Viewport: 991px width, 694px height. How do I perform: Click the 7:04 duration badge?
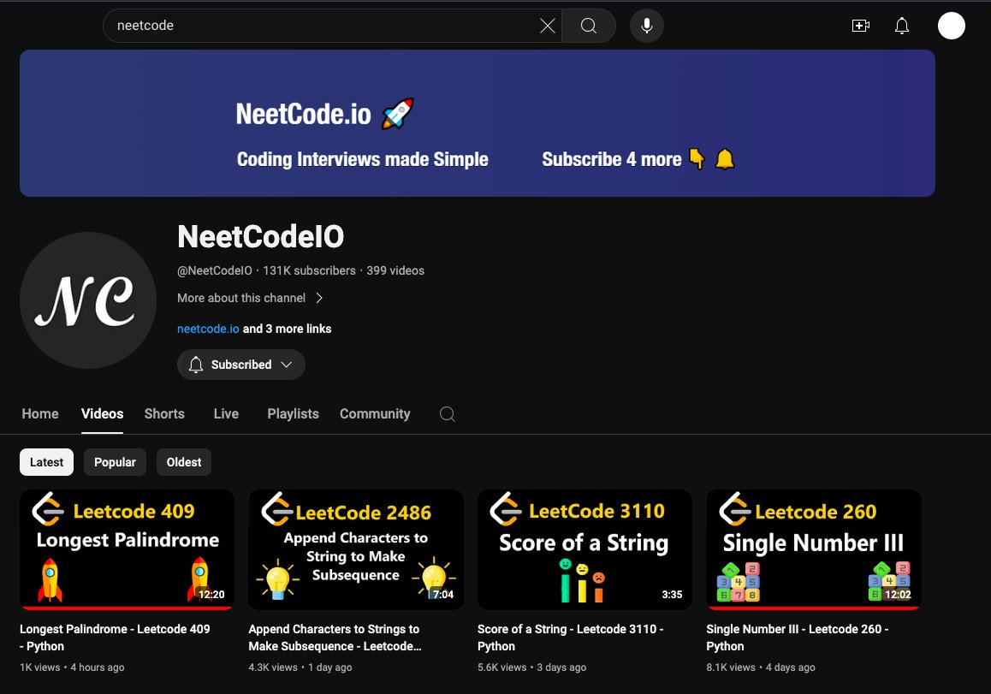443,595
